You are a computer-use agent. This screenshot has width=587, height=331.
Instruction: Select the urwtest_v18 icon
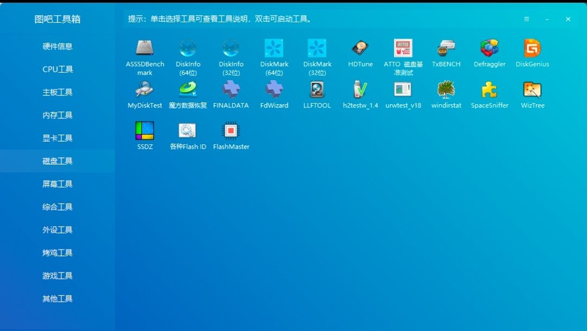point(403,90)
